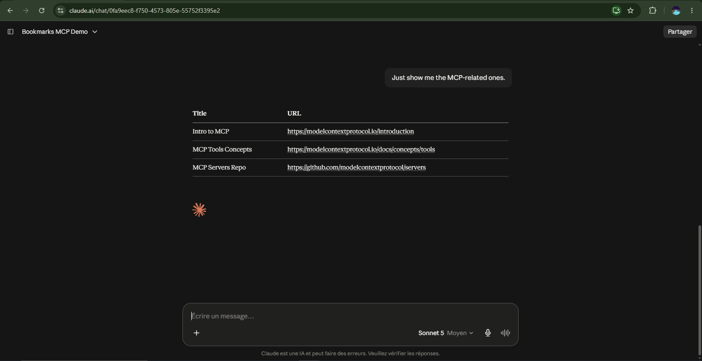Click the URL column header
Image resolution: width=702 pixels, height=361 pixels.
pos(294,113)
